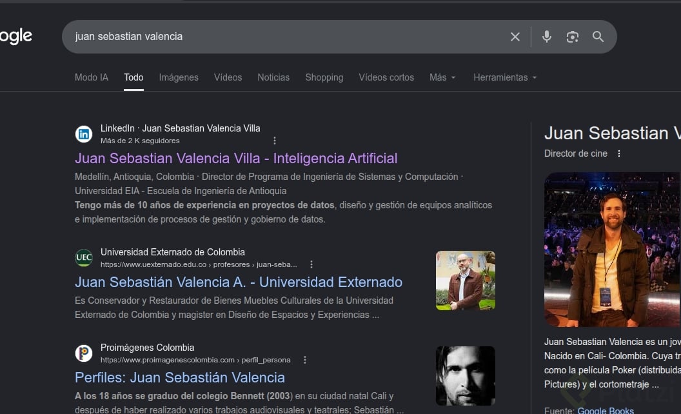Click the UEC favicon of Universidad Externado result
Image resolution: width=681 pixels, height=414 pixels.
[84, 257]
